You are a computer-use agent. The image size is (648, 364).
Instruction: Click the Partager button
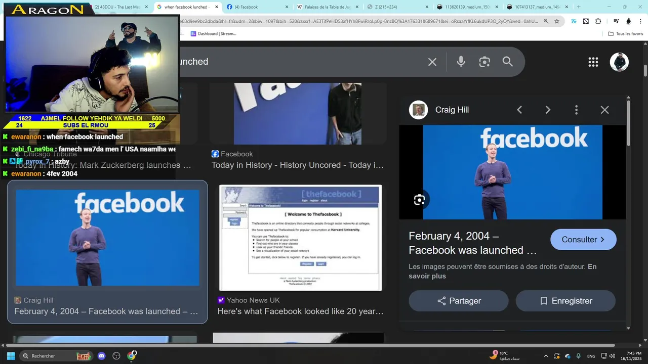coord(459,301)
